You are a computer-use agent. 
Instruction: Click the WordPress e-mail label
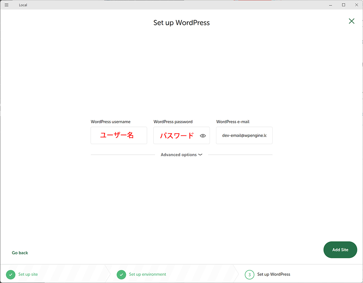(233, 122)
